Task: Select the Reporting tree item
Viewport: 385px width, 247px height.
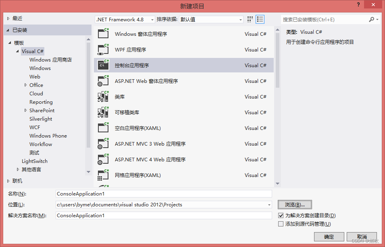Action: pos(41,102)
